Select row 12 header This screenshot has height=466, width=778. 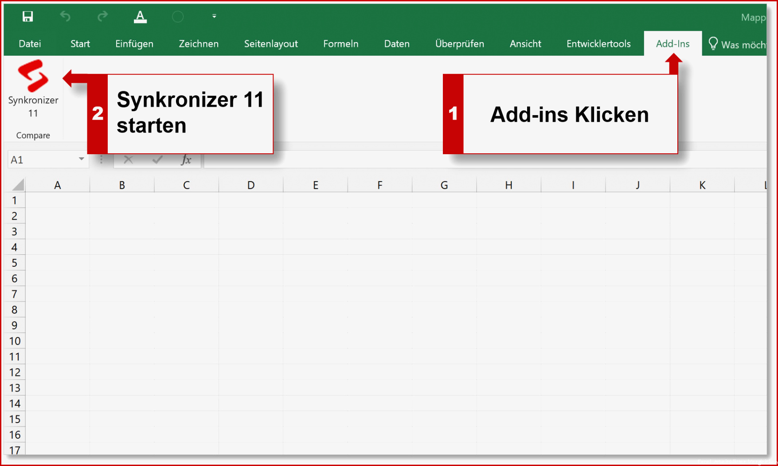coord(15,372)
